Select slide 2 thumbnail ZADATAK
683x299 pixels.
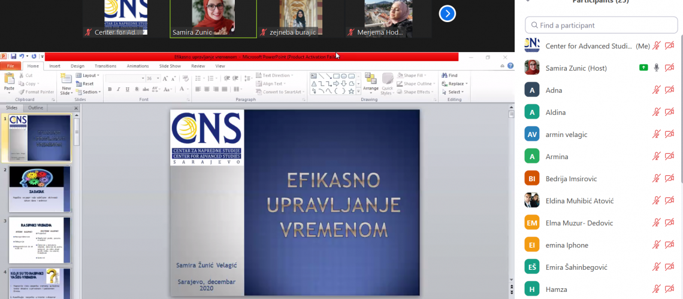(40, 189)
